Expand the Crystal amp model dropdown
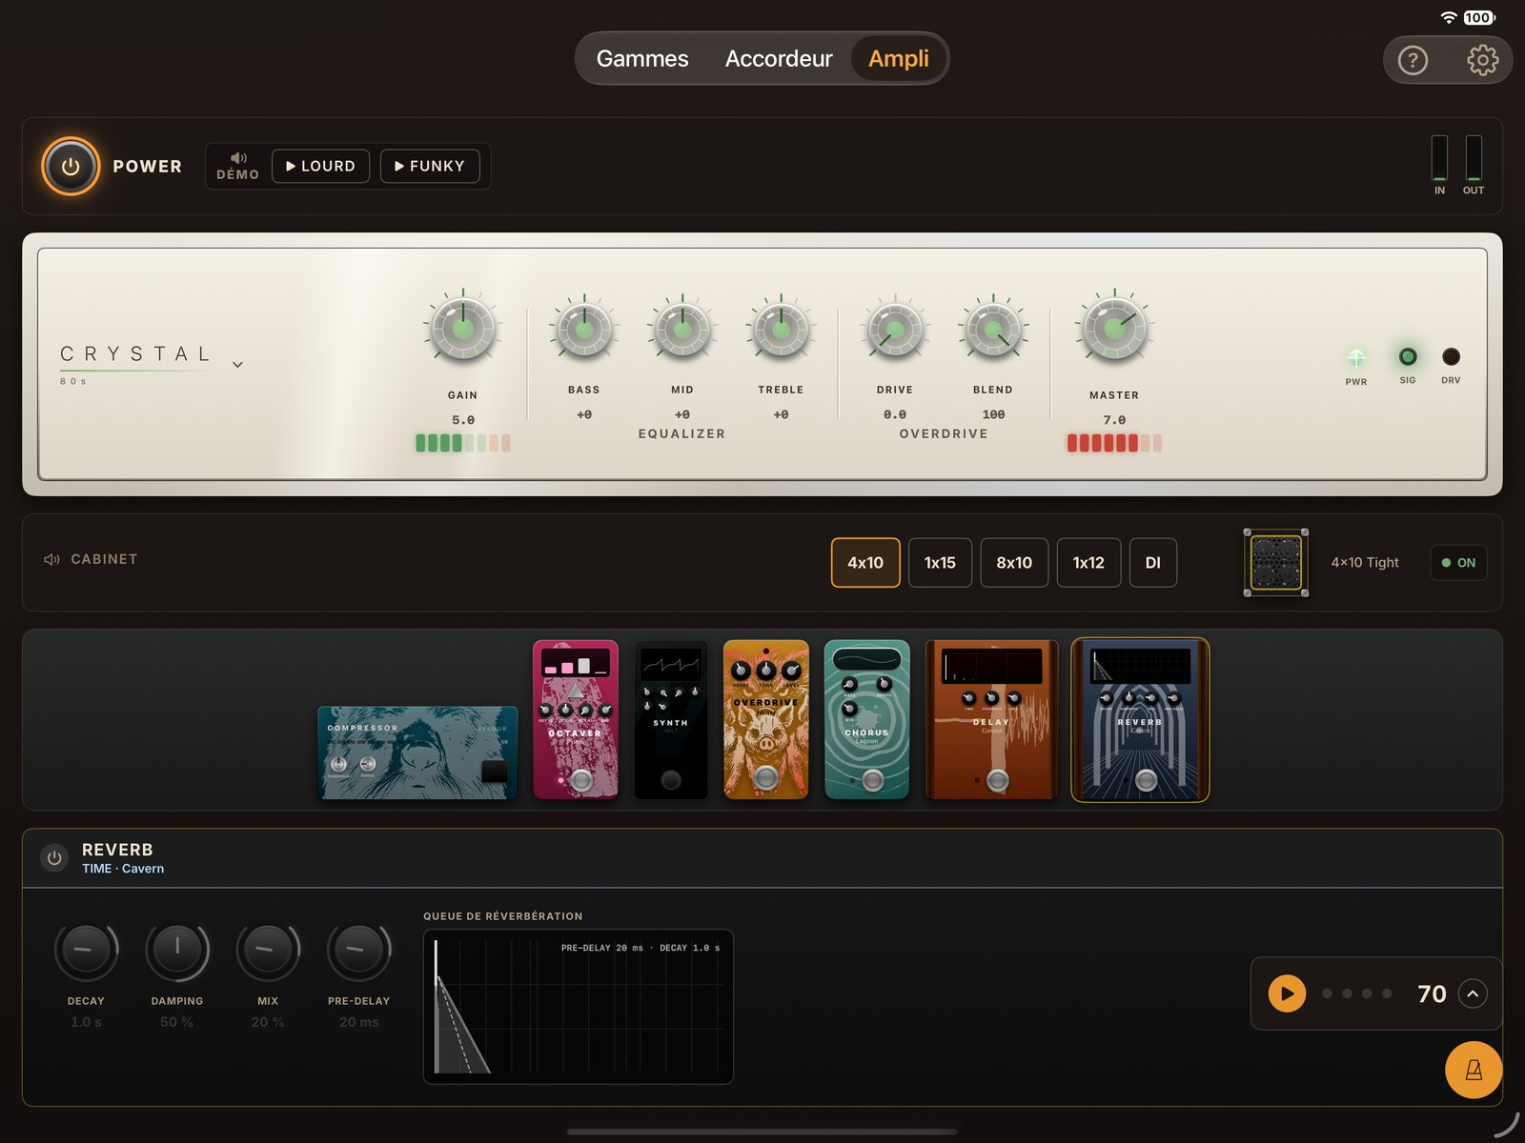1525x1143 pixels. tap(237, 365)
